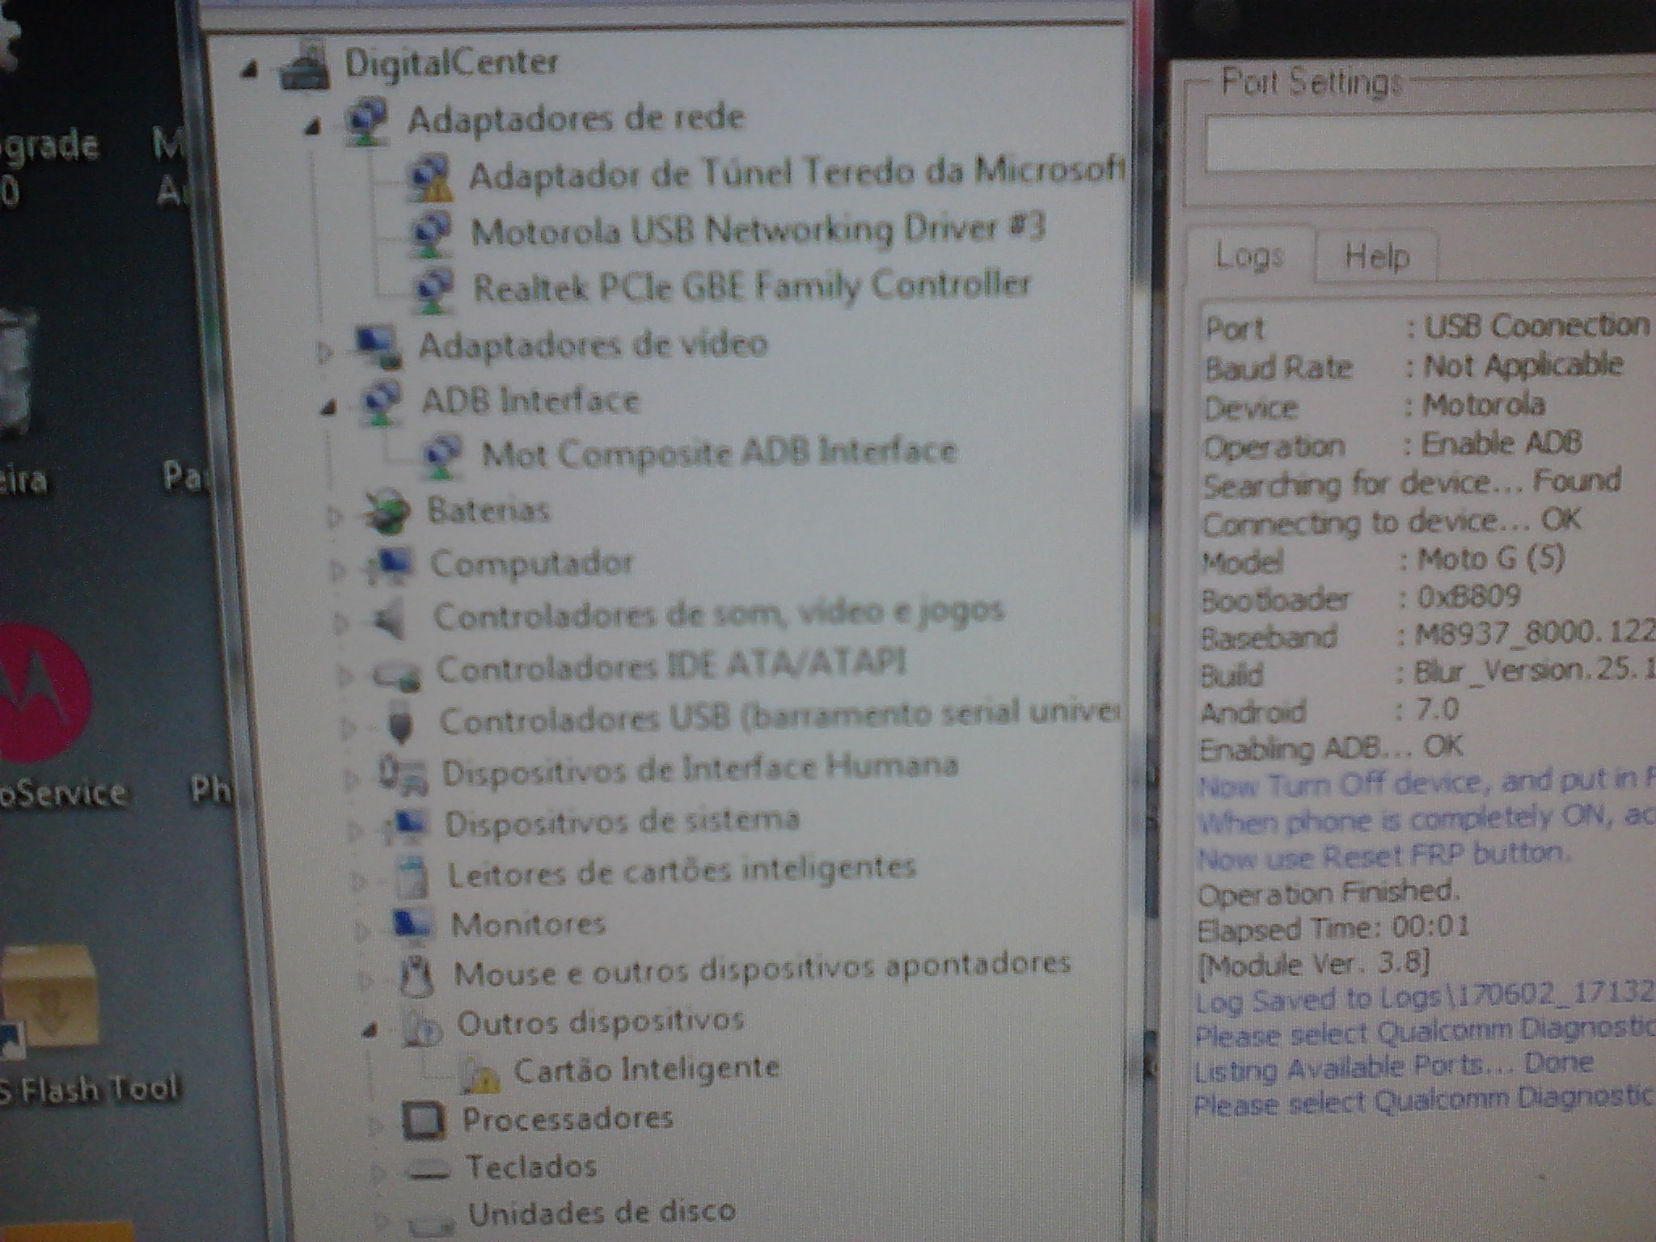
Task: Click the Baterias battery icon
Action: (387, 512)
